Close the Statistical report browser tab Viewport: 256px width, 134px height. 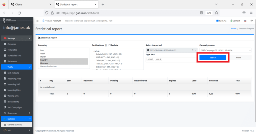click(95, 4)
